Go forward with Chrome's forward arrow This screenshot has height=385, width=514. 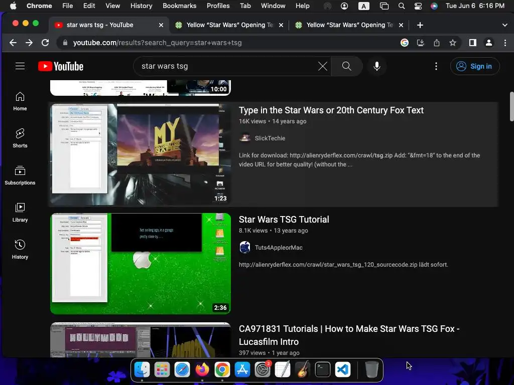29,43
